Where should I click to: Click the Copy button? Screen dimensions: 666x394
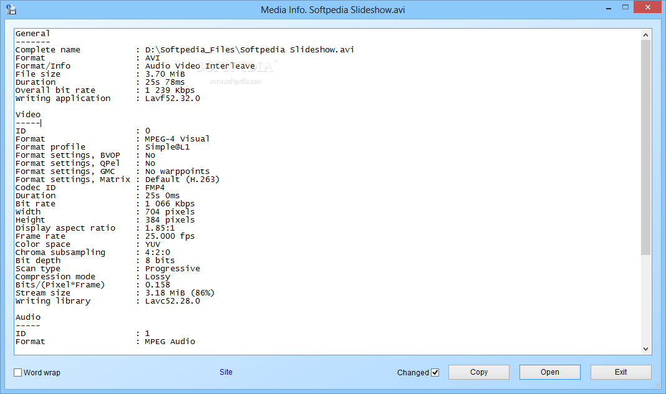(479, 372)
